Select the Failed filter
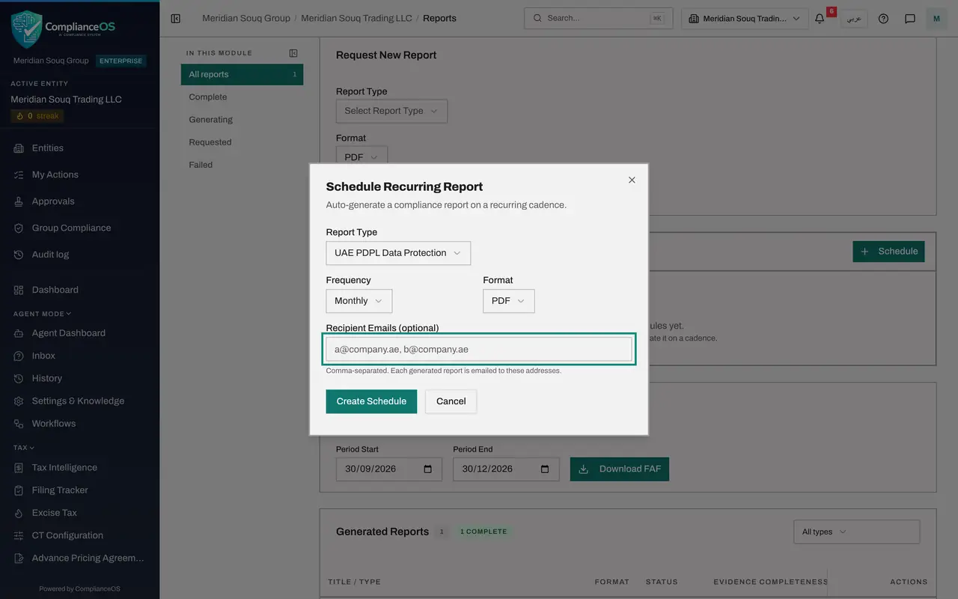 (242, 165)
